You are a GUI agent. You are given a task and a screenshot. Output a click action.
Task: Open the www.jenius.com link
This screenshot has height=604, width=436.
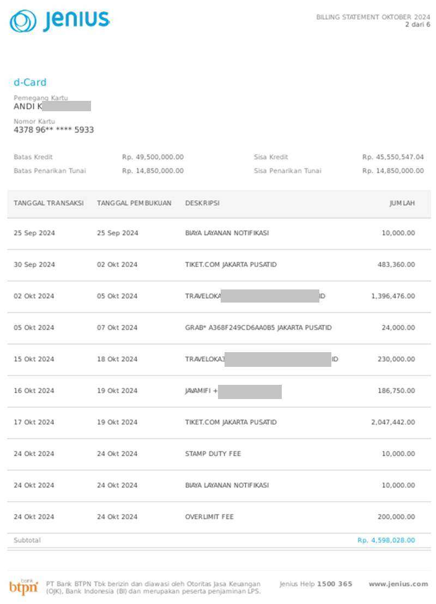[398, 584]
